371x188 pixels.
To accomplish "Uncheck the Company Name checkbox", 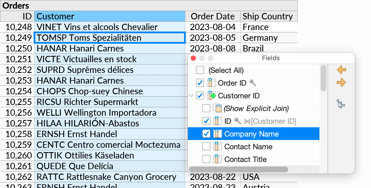I will tap(206, 134).
